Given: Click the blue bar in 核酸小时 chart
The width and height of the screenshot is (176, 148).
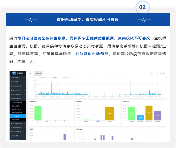Looking at the screenshot, I should (x=140, y=117).
